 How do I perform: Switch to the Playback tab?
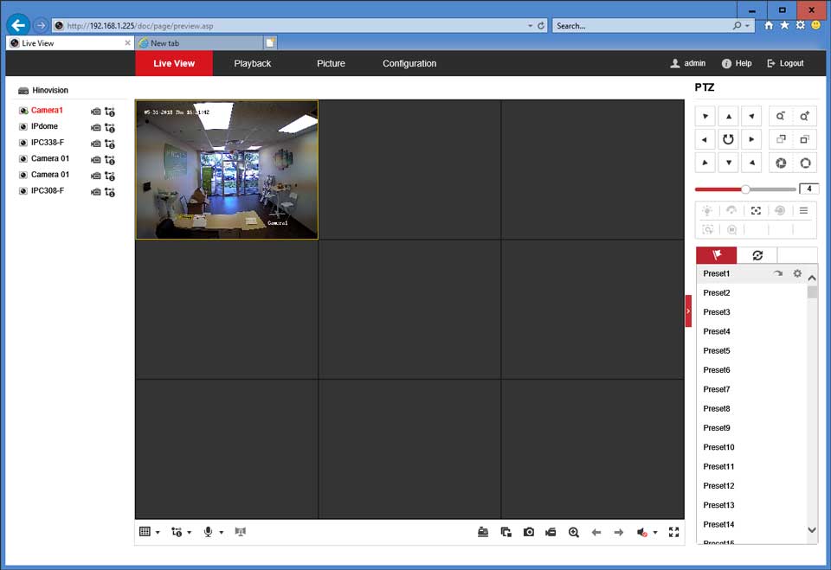252,63
